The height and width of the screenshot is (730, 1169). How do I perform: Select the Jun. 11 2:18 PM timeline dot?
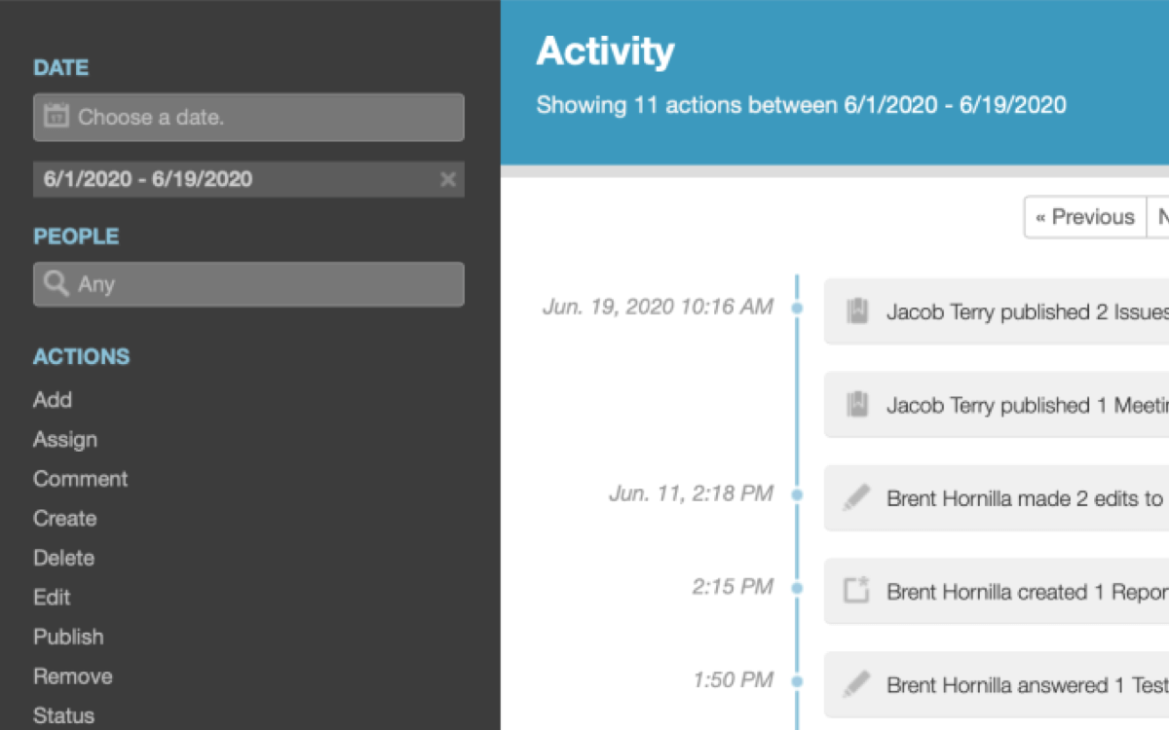[x=797, y=494]
